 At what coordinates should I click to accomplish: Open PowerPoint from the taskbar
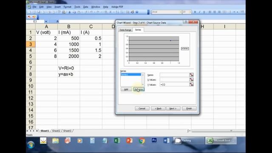coord(130,140)
